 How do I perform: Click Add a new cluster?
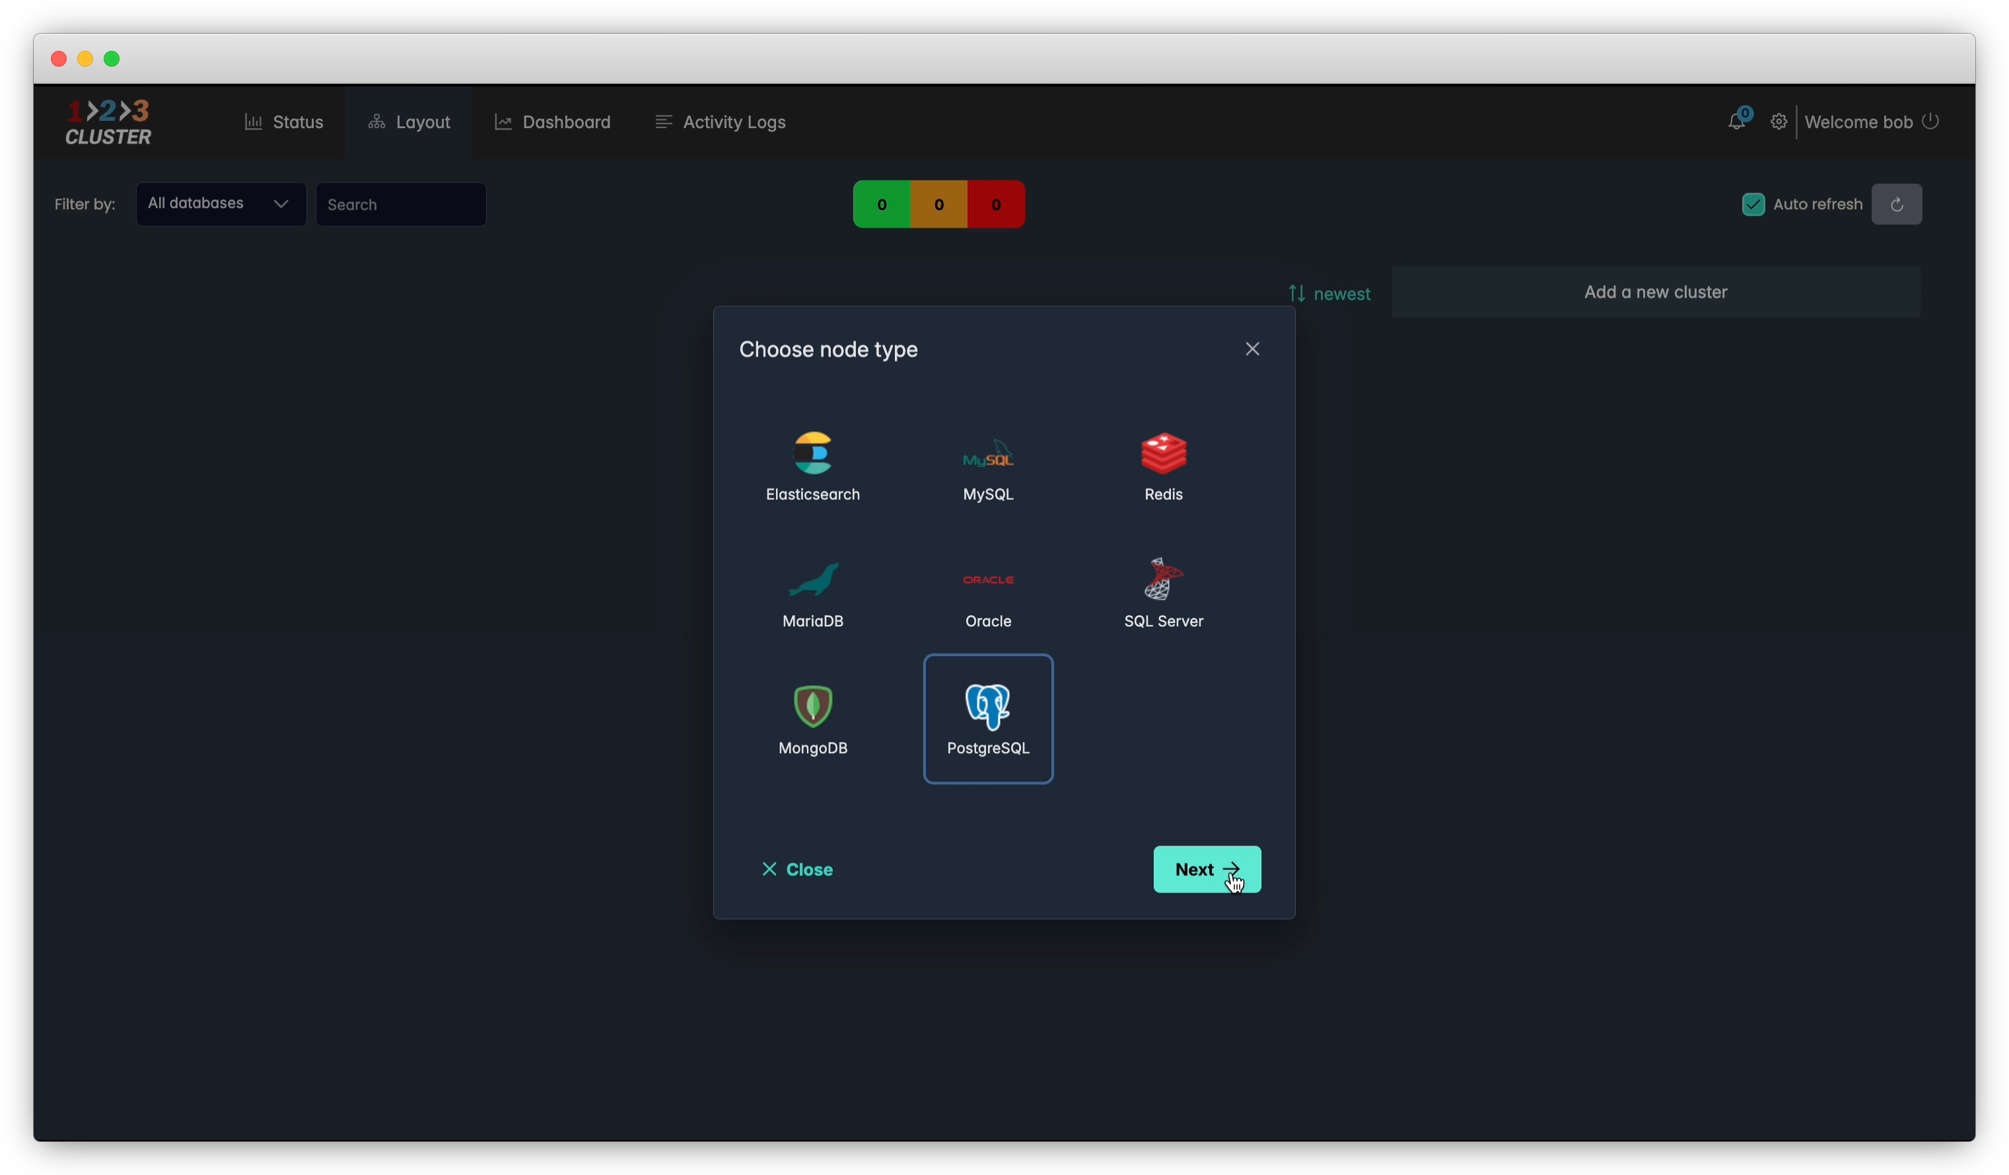tap(1655, 292)
